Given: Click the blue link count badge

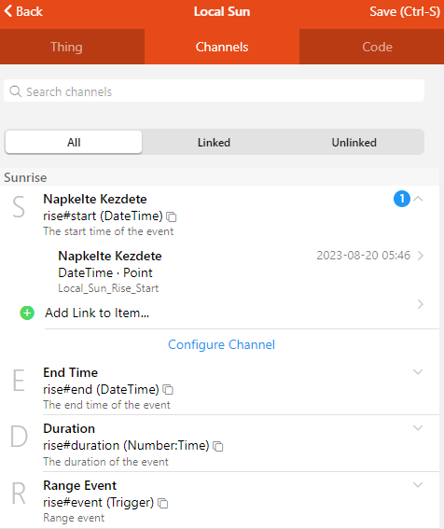Looking at the screenshot, I should [402, 199].
